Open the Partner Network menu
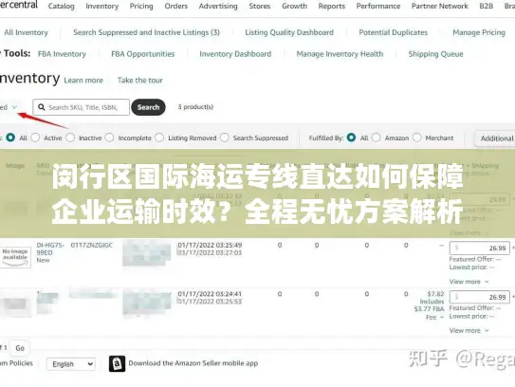Screen dimensions: 515x387 (440, 7)
